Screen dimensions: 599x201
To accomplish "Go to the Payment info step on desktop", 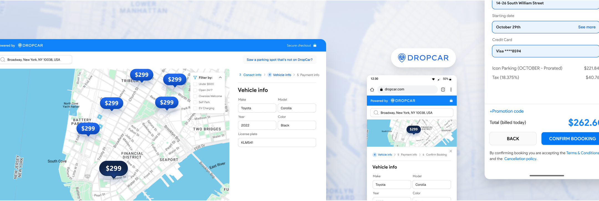I will coord(308,75).
